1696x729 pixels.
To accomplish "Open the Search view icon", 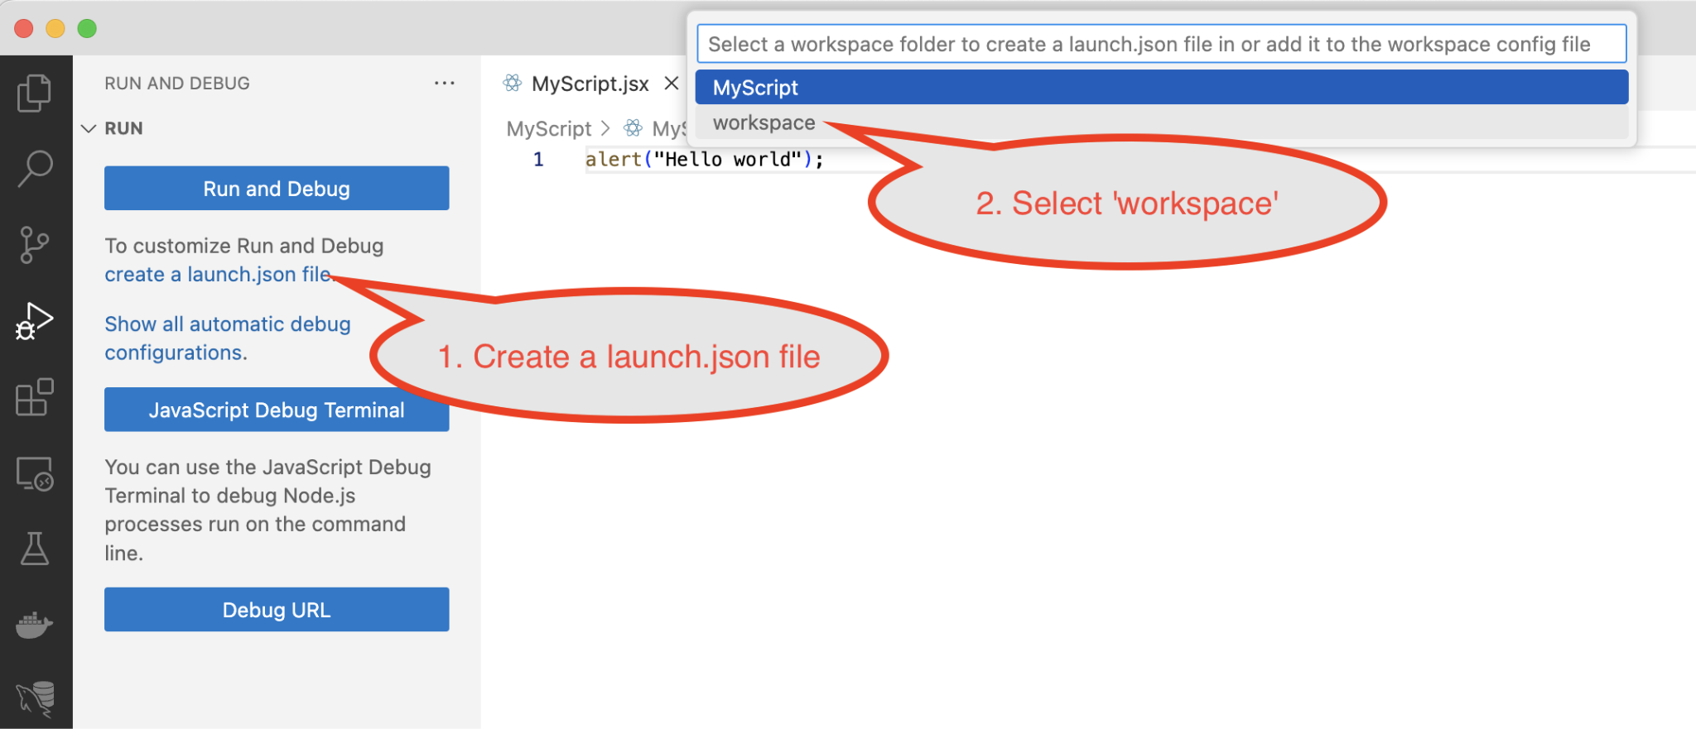I will tap(35, 168).
